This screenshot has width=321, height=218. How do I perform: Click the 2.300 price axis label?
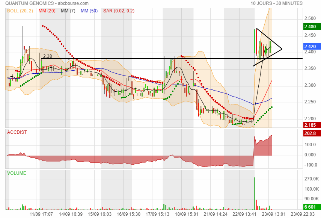(x=310, y=85)
